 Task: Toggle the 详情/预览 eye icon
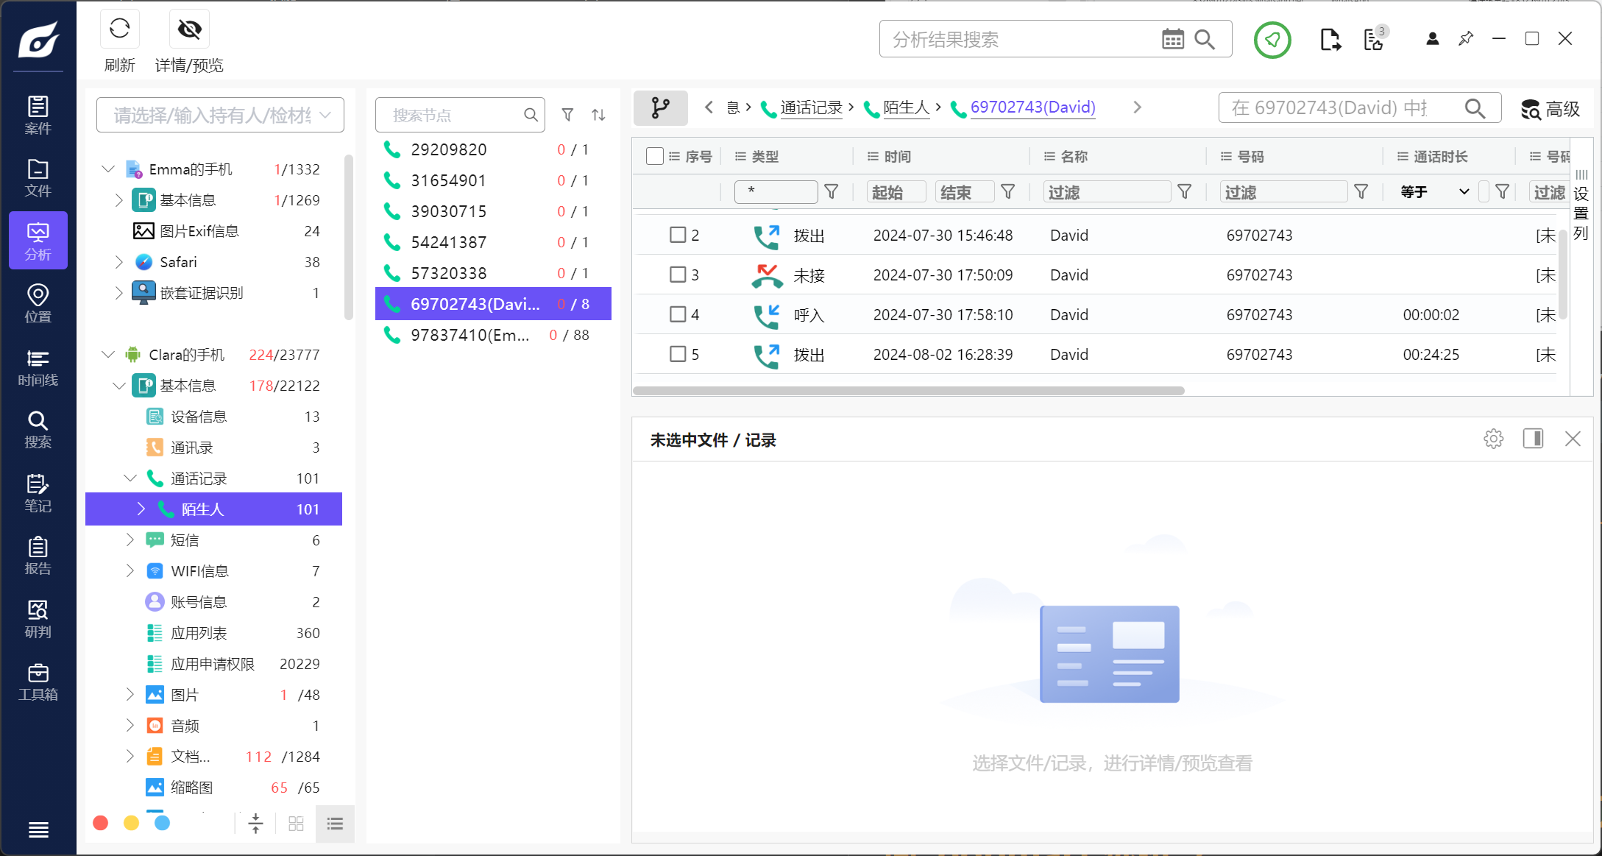click(x=189, y=29)
